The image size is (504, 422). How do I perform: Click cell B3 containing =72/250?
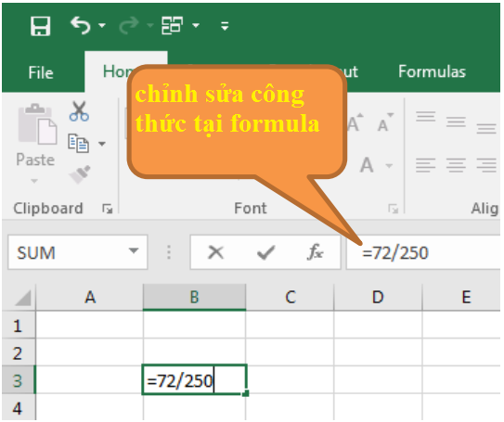pyautogui.click(x=194, y=379)
